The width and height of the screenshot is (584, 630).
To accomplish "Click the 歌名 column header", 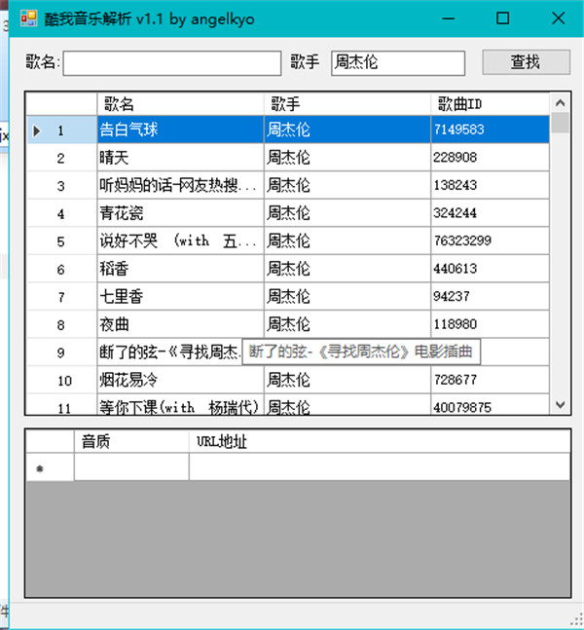I will pyautogui.click(x=180, y=104).
